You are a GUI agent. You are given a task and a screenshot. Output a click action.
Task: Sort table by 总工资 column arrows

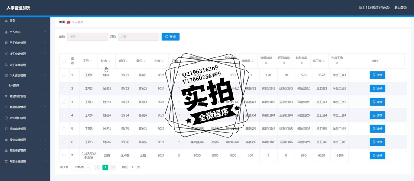[x=324, y=61]
